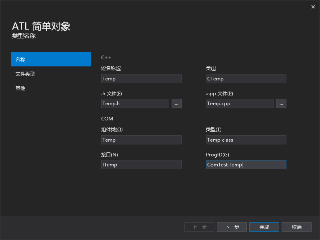Click the ATL 简单对象 dialog title
The height and width of the screenshot is (240, 320).
click(41, 26)
